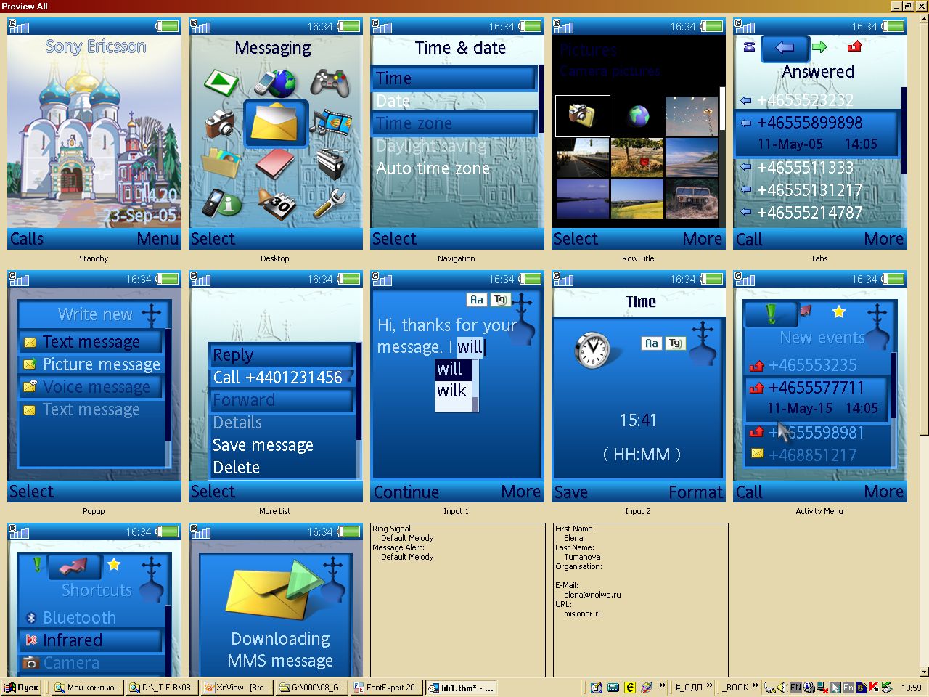
Task: Click the yellow star tab in Activity Menu
Action: pyautogui.click(x=839, y=312)
